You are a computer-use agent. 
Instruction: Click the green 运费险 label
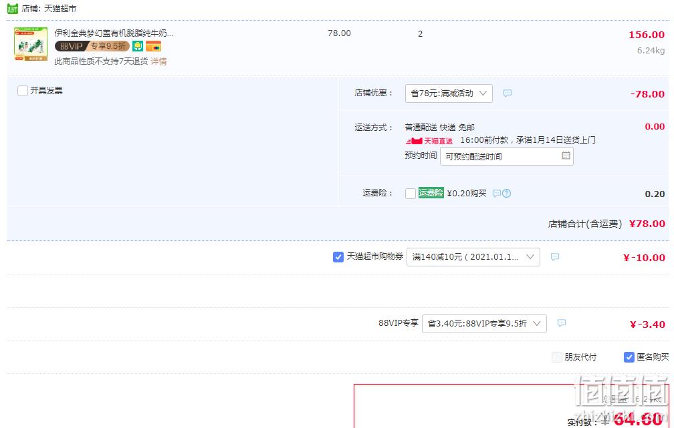pyautogui.click(x=431, y=193)
